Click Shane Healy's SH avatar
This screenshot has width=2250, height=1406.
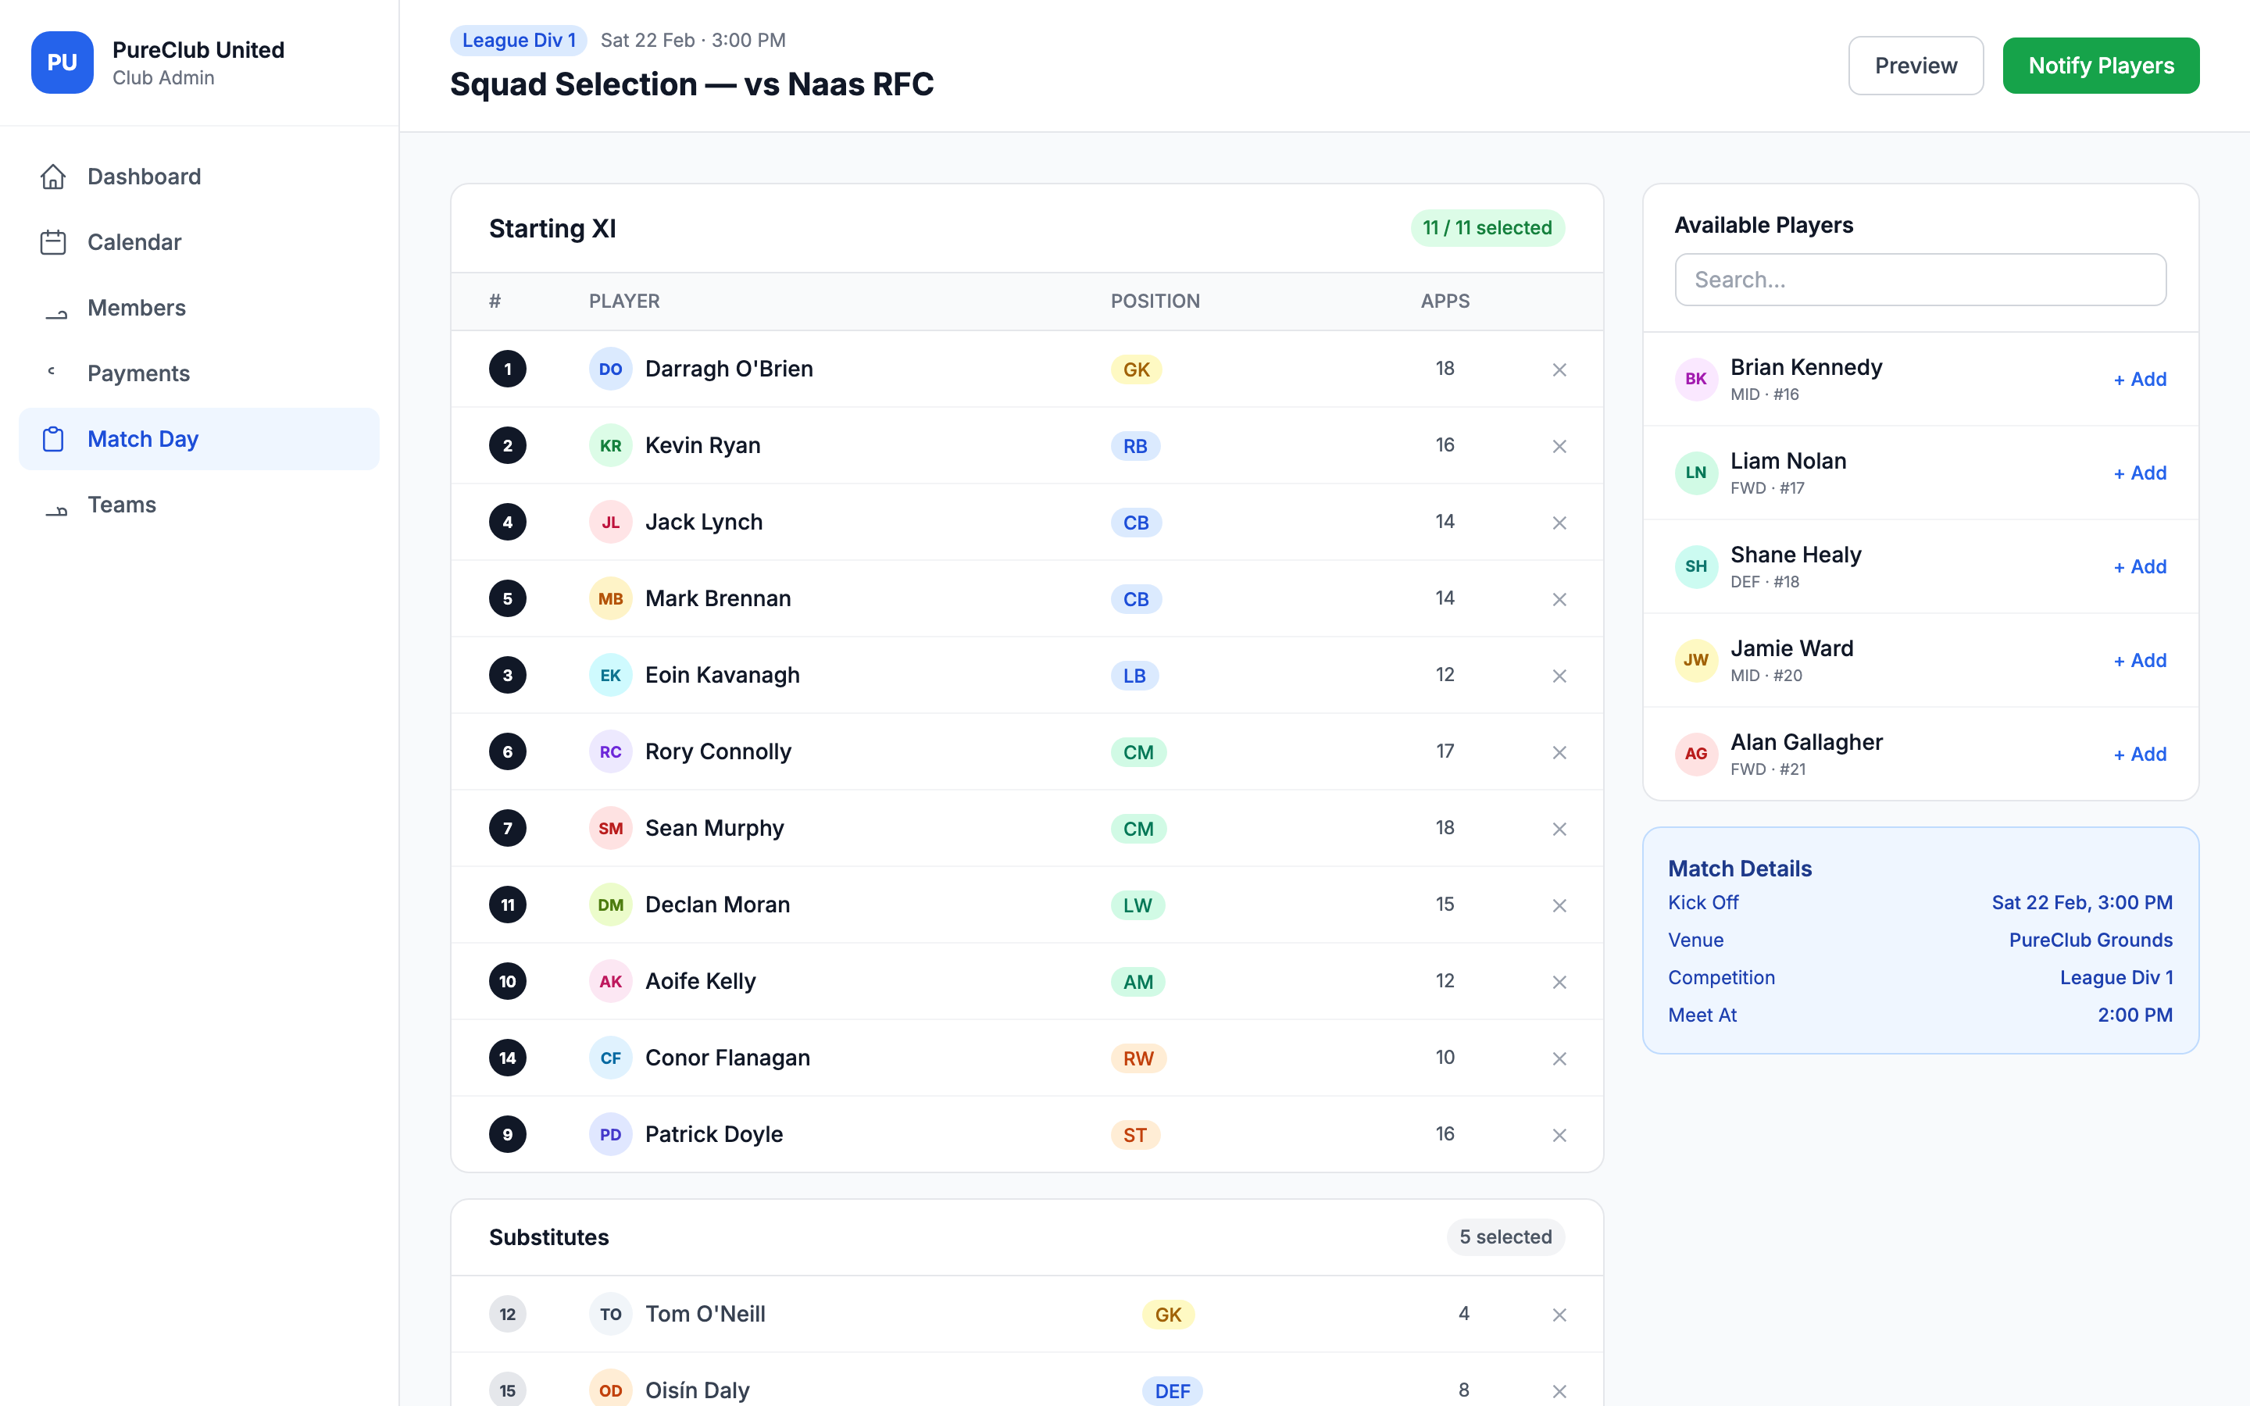coord(1696,566)
